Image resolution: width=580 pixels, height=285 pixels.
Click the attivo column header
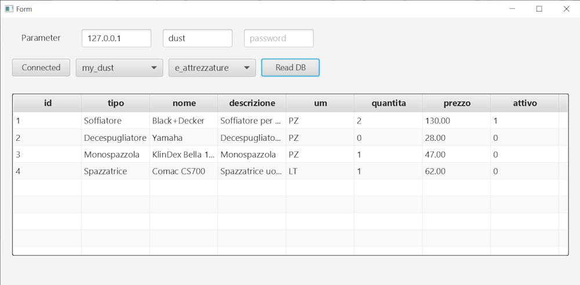[x=524, y=103]
